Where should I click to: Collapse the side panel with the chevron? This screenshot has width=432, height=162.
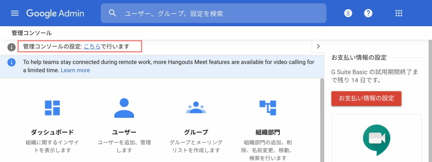click(x=318, y=46)
